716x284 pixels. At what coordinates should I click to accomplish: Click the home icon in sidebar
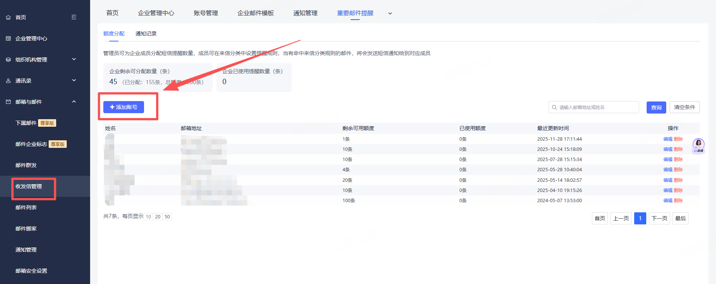(x=8, y=17)
